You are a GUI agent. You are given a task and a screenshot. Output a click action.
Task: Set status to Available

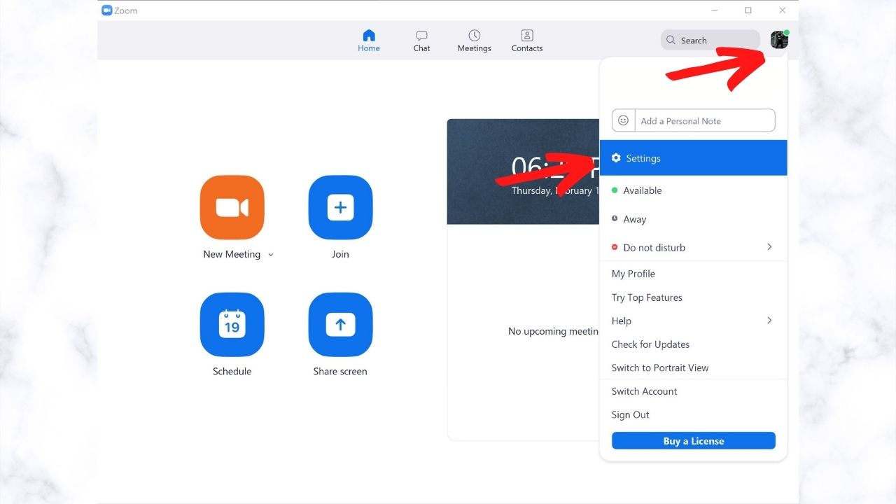pyautogui.click(x=642, y=190)
